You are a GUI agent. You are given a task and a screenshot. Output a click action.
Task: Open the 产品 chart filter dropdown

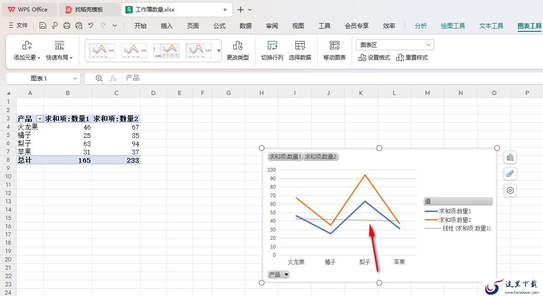coord(278,274)
